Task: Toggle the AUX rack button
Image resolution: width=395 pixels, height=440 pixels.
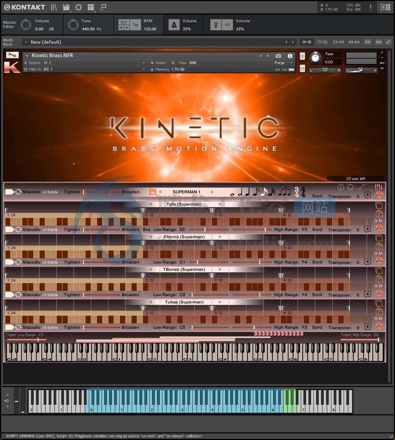Action: click(379, 42)
